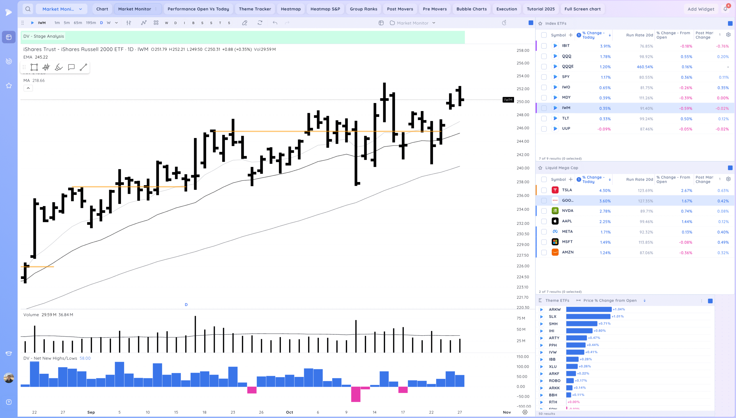Open Index ETFs table settings gear
This screenshot has height=418, width=736.
[728, 35]
